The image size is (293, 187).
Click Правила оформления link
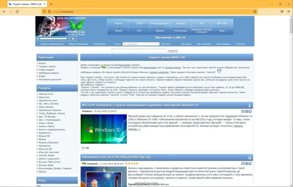[52, 44]
